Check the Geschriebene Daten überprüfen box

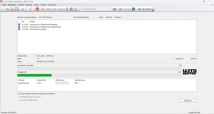click(18, 97)
